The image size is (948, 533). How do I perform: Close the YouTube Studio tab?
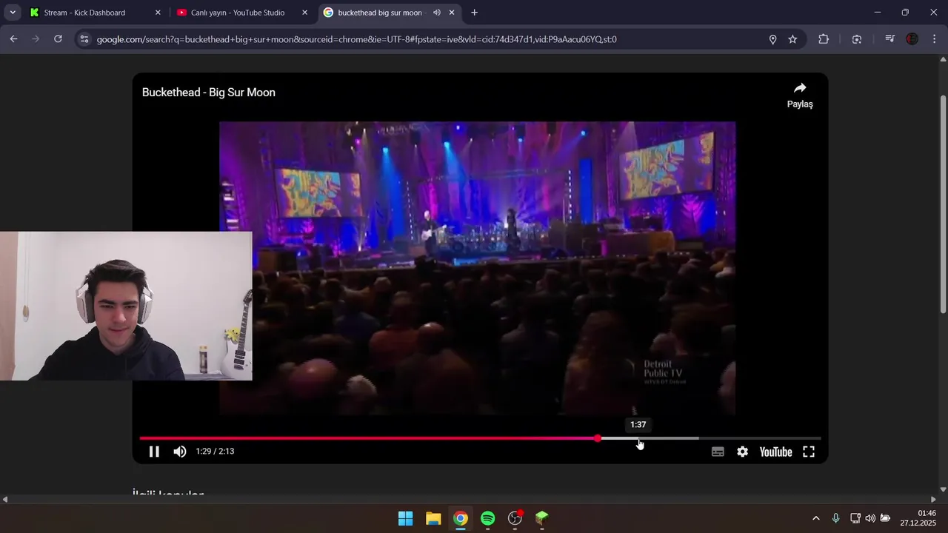304,13
